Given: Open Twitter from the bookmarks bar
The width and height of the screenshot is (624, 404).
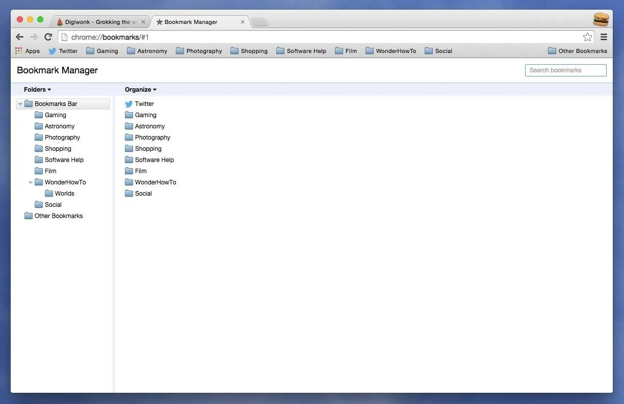Looking at the screenshot, I should pyautogui.click(x=63, y=51).
